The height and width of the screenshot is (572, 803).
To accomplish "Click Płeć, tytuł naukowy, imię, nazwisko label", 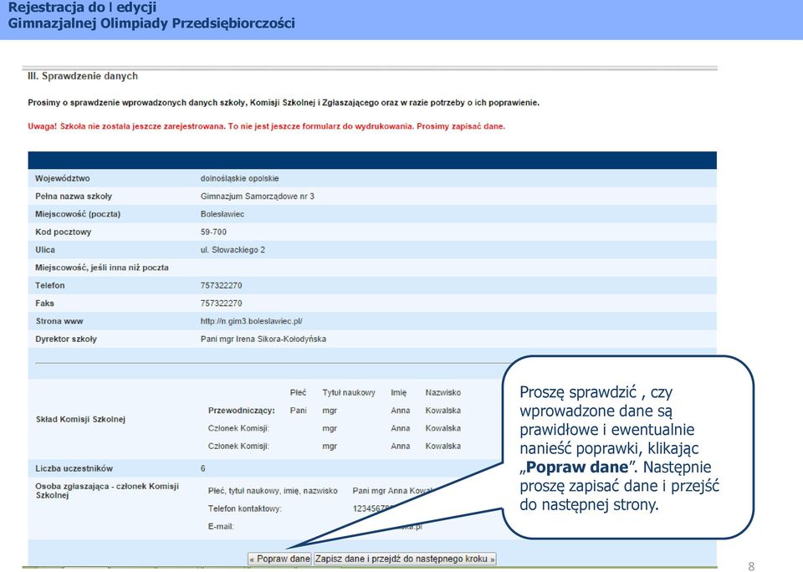I will (273, 491).
